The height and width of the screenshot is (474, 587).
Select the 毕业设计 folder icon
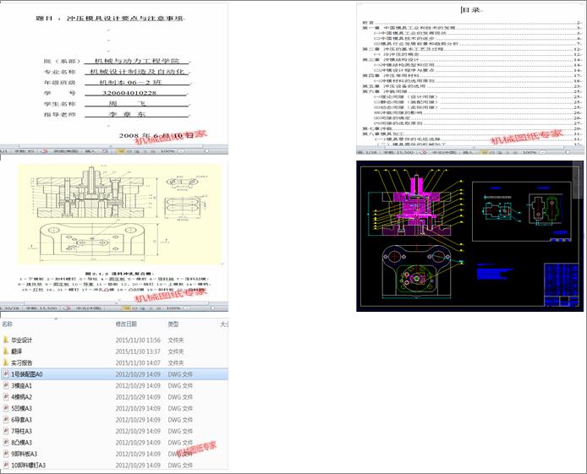6,340
